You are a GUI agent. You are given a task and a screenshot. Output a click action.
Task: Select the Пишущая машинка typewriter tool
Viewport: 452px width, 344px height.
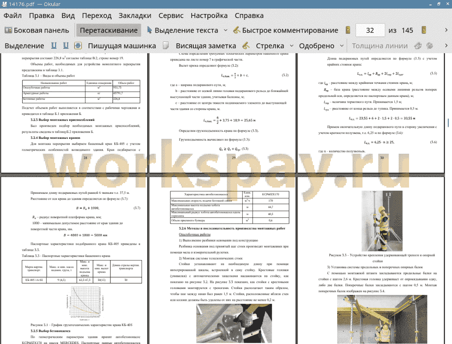point(122,46)
